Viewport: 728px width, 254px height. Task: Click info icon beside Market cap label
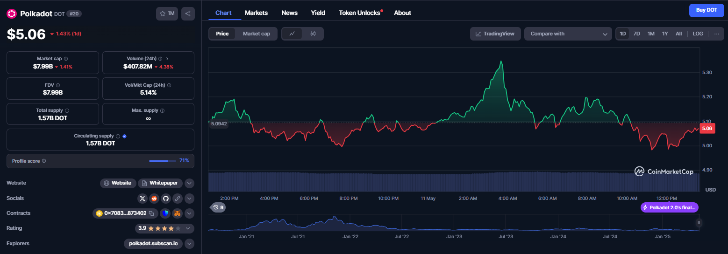tap(66, 59)
